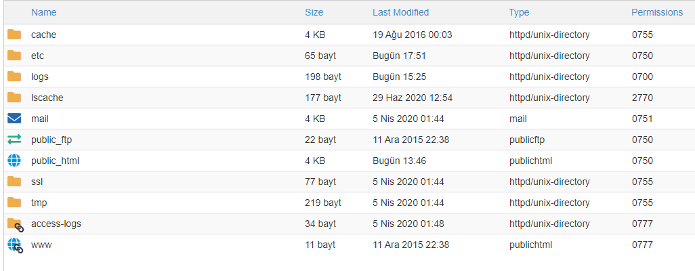This screenshot has height=271, width=695.
Task: Sort by the Permissions column header
Action: coord(657,12)
